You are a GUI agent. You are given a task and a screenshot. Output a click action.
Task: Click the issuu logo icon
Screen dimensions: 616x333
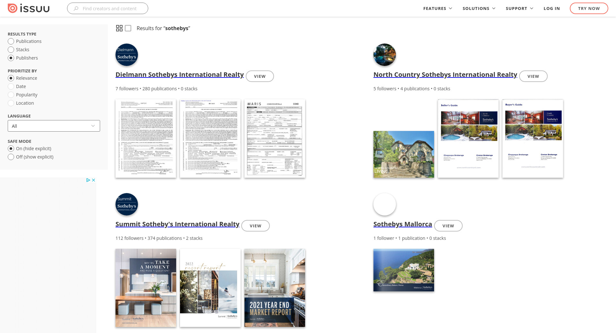pyautogui.click(x=13, y=8)
